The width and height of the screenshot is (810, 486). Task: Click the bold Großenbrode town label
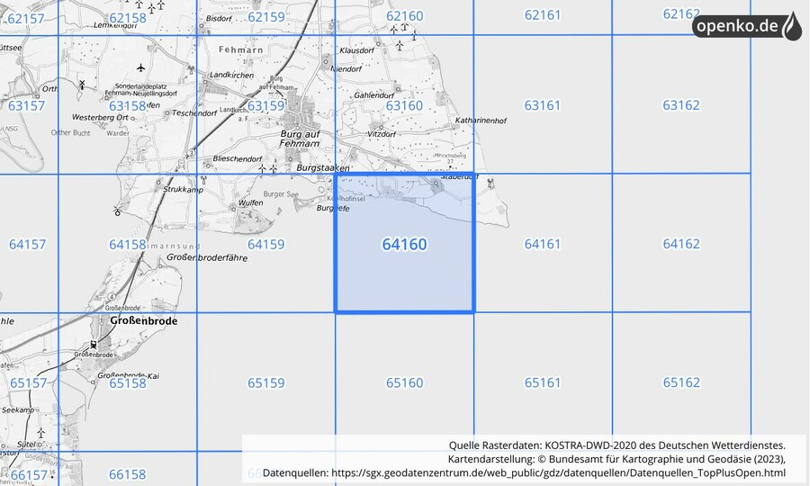(143, 320)
